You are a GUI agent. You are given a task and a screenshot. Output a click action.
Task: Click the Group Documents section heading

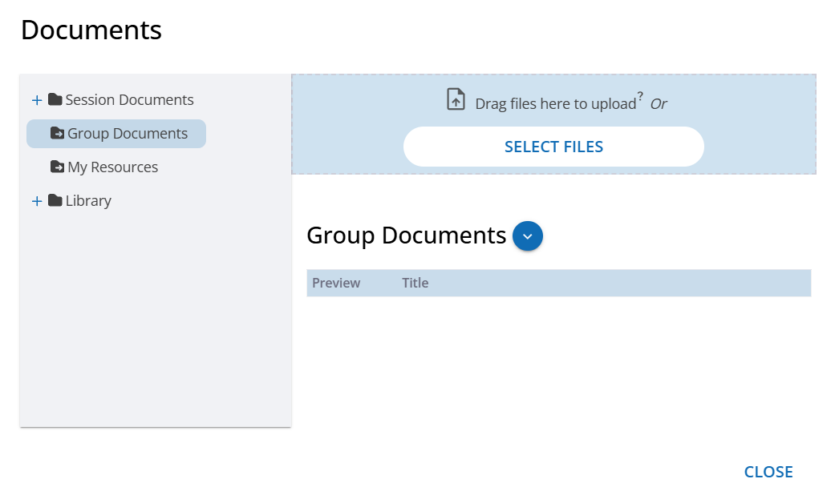[x=407, y=235]
